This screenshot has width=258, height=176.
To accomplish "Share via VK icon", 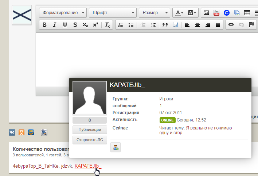I will [x=12, y=132].
